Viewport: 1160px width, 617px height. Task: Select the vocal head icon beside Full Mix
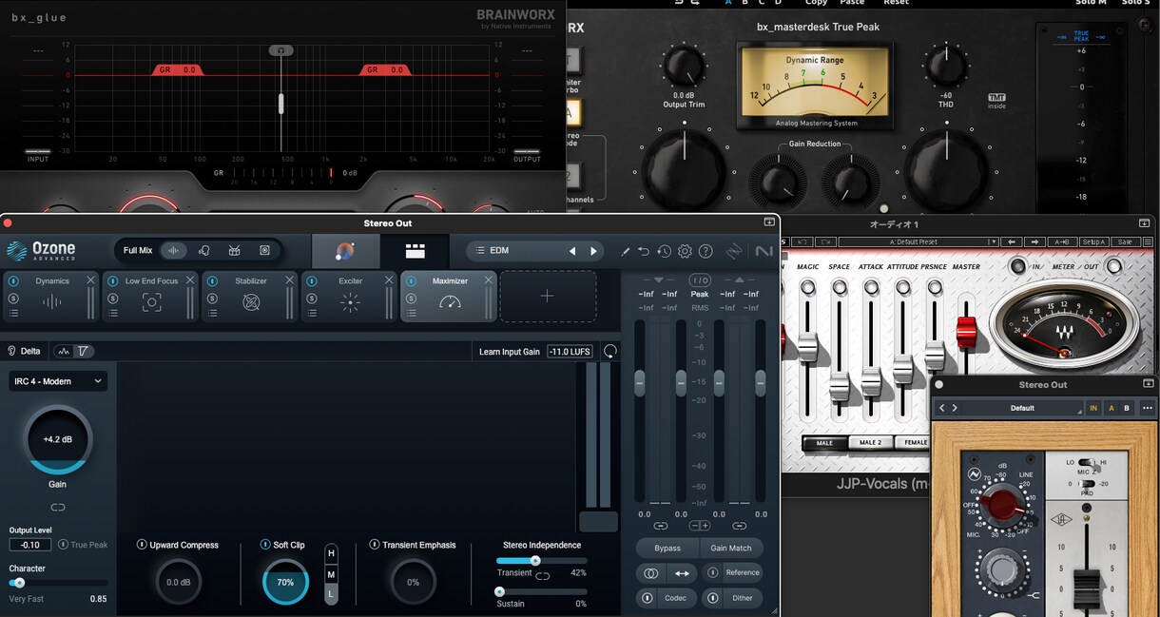click(x=203, y=251)
